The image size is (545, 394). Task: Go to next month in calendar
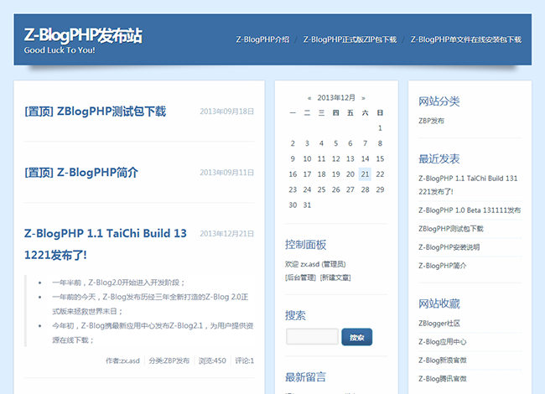[363, 98]
